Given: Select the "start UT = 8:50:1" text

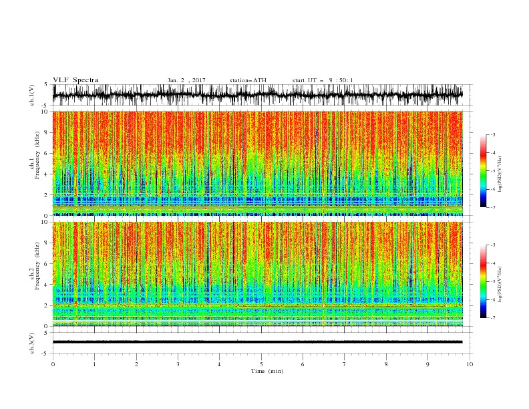Looking at the screenshot, I should (x=323, y=80).
